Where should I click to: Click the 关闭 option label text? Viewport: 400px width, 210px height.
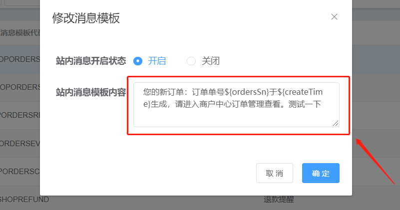(x=210, y=61)
